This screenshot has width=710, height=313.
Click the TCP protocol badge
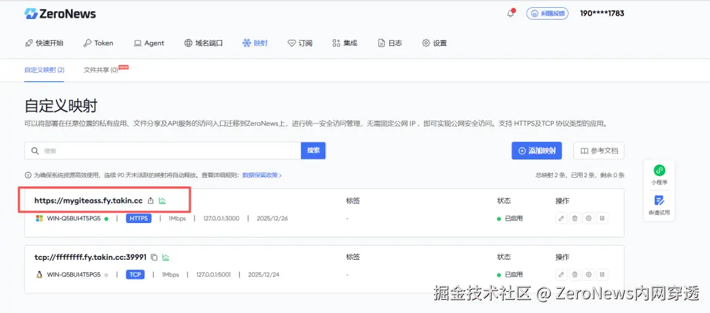(x=135, y=274)
